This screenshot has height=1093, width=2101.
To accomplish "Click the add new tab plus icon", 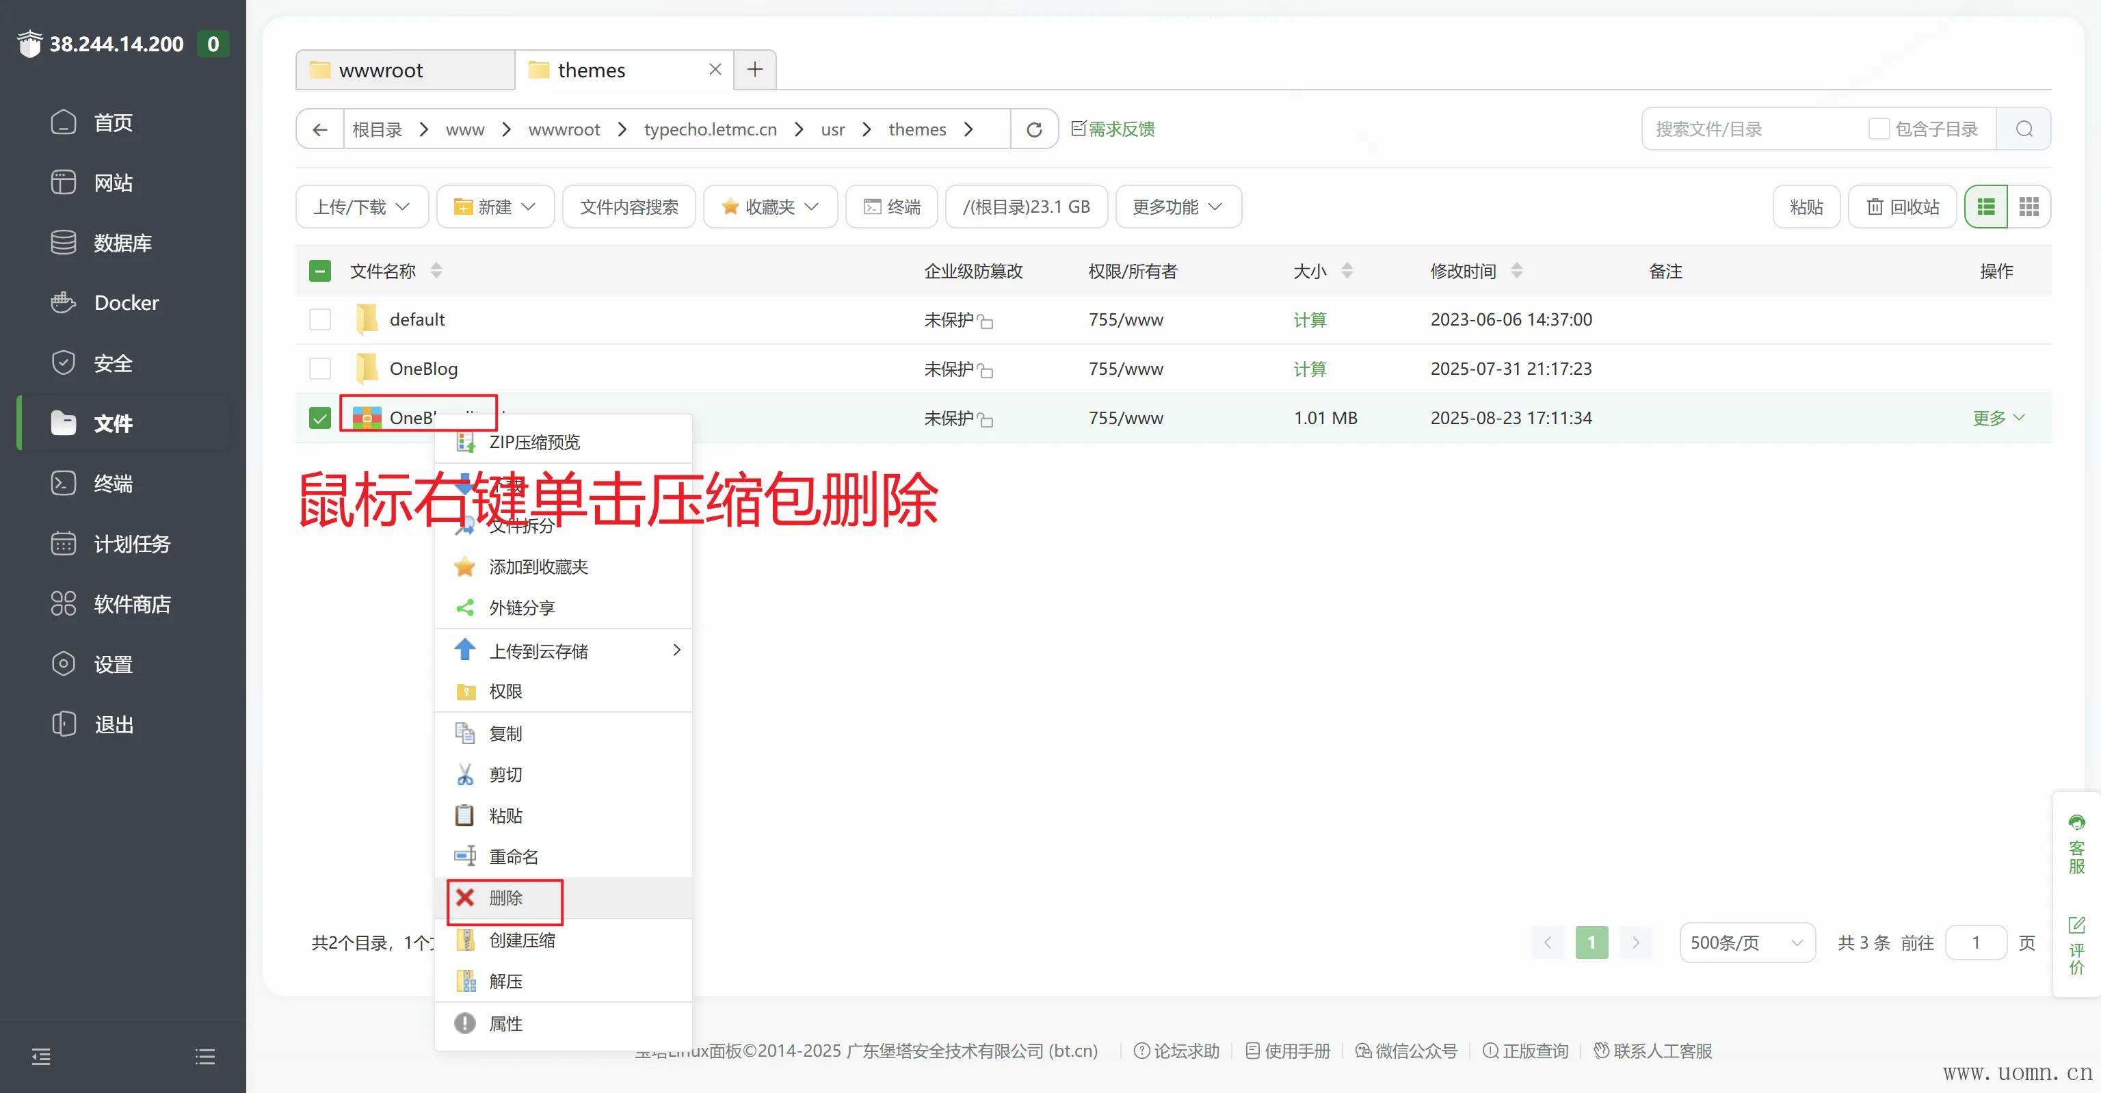I will (754, 69).
